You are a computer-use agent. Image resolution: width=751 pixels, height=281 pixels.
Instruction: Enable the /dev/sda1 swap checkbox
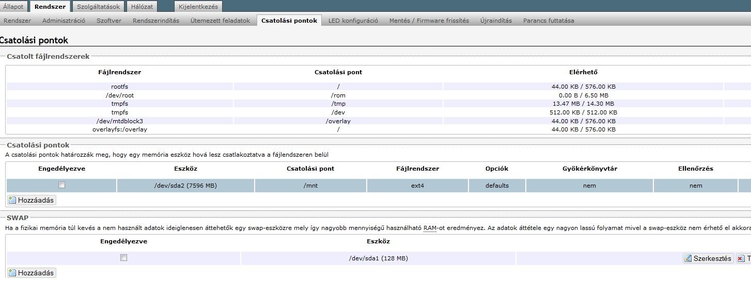[x=123, y=258]
